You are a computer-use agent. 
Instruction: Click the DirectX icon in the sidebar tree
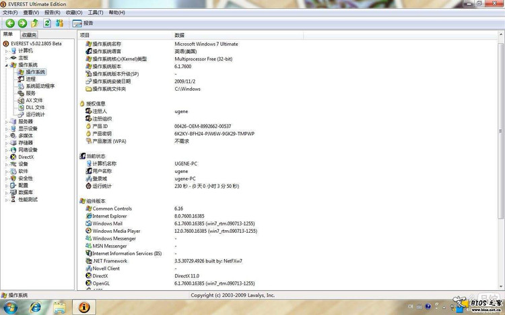click(13, 157)
